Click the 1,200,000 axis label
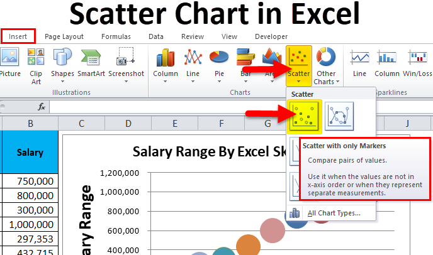433x255 pixels. [x=120, y=173]
